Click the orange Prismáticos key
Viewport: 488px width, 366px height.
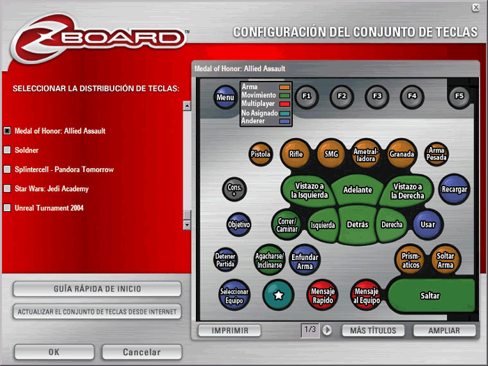click(410, 260)
